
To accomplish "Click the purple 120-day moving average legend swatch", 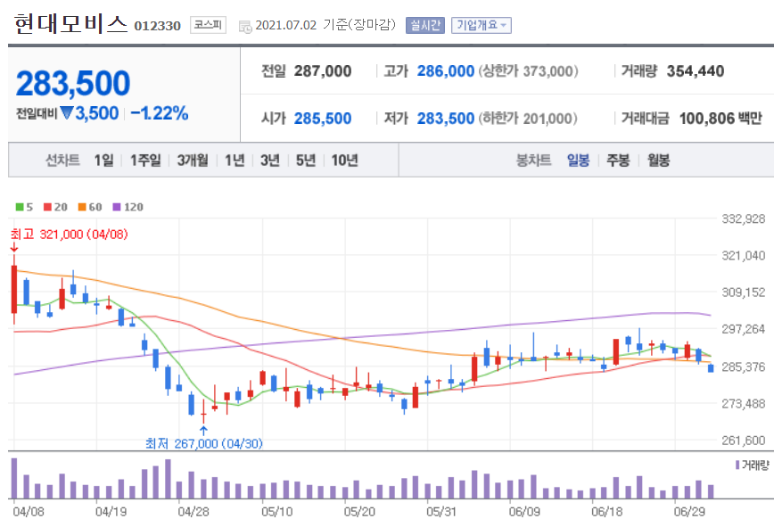I will point(117,207).
